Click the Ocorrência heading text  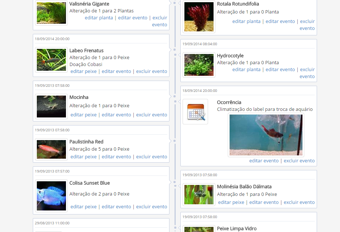click(x=229, y=103)
